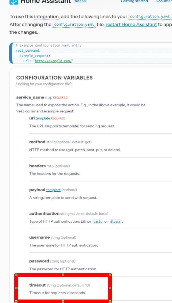Select the left-middle handle of the red box
This screenshot has height=303, width=172.
point(16,288)
